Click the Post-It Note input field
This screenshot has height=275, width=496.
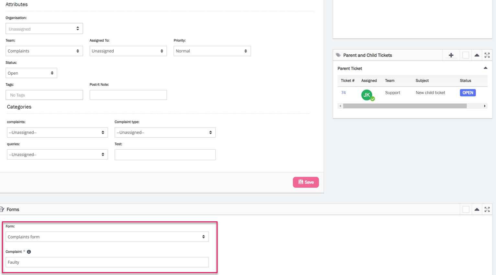(x=128, y=95)
